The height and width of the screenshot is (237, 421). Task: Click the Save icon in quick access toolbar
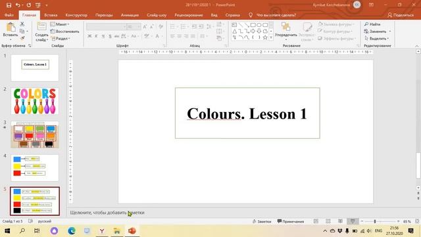point(9,5)
